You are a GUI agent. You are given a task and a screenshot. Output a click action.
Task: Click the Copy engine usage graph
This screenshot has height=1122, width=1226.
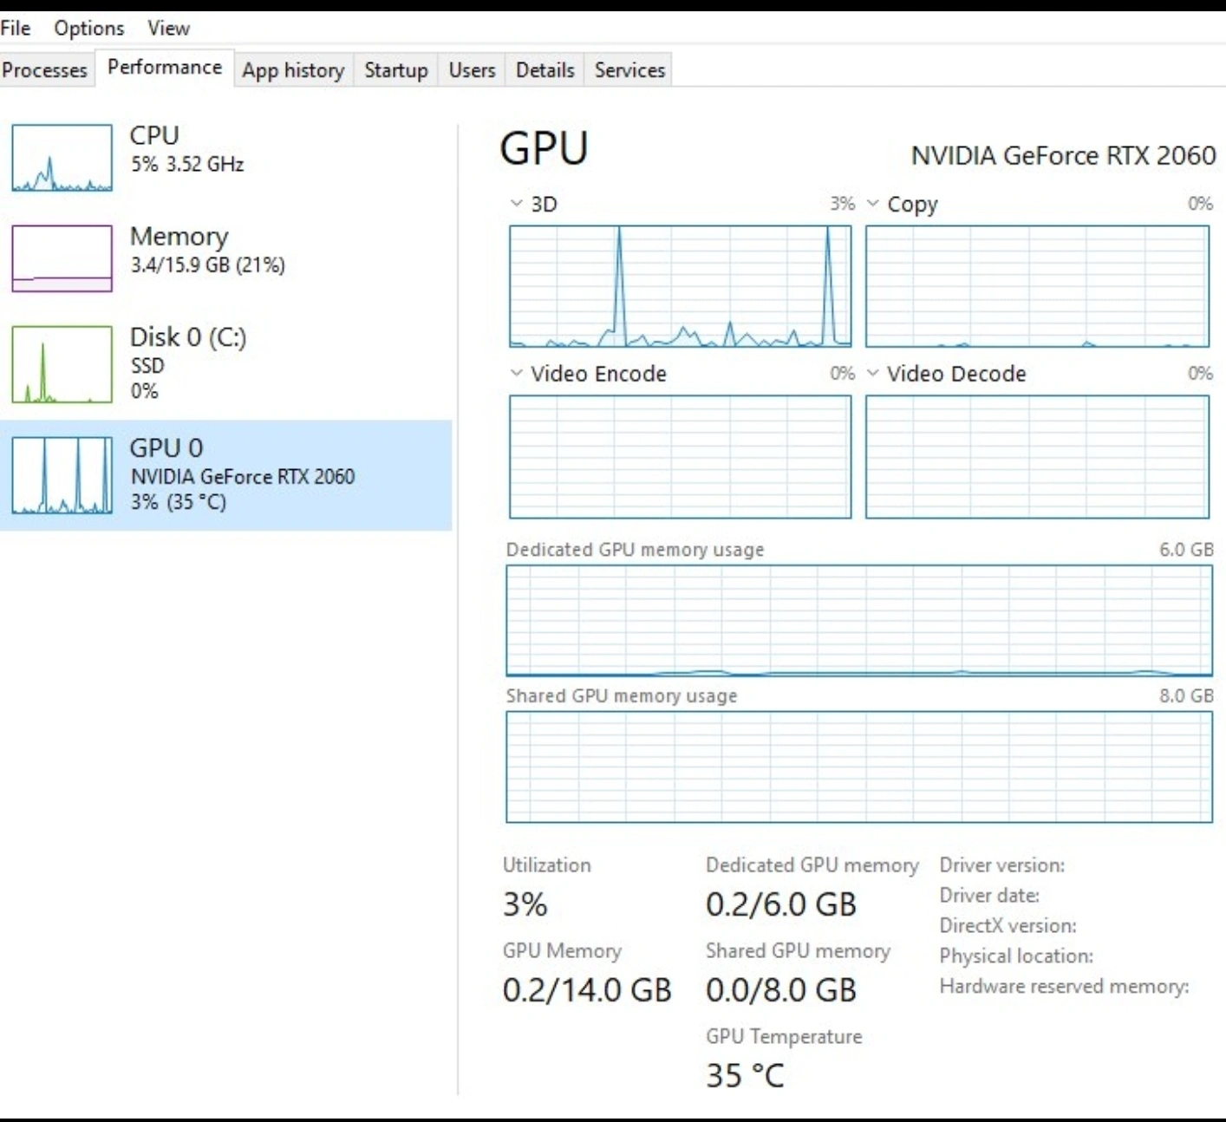tap(1037, 286)
